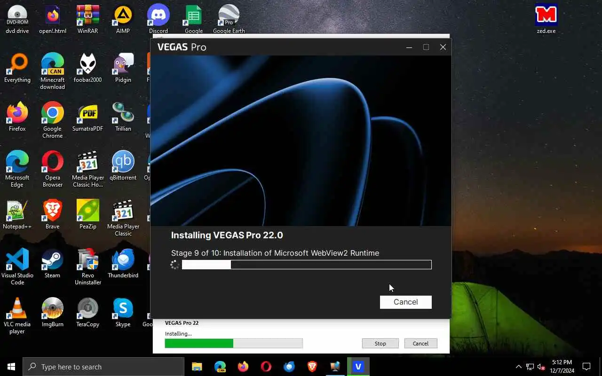Viewport: 602px width, 376px height.
Task: Open File Explorer from the taskbar
Action: click(x=197, y=367)
